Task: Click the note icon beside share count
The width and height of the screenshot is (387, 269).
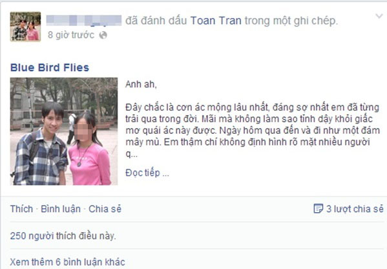Action: point(318,209)
